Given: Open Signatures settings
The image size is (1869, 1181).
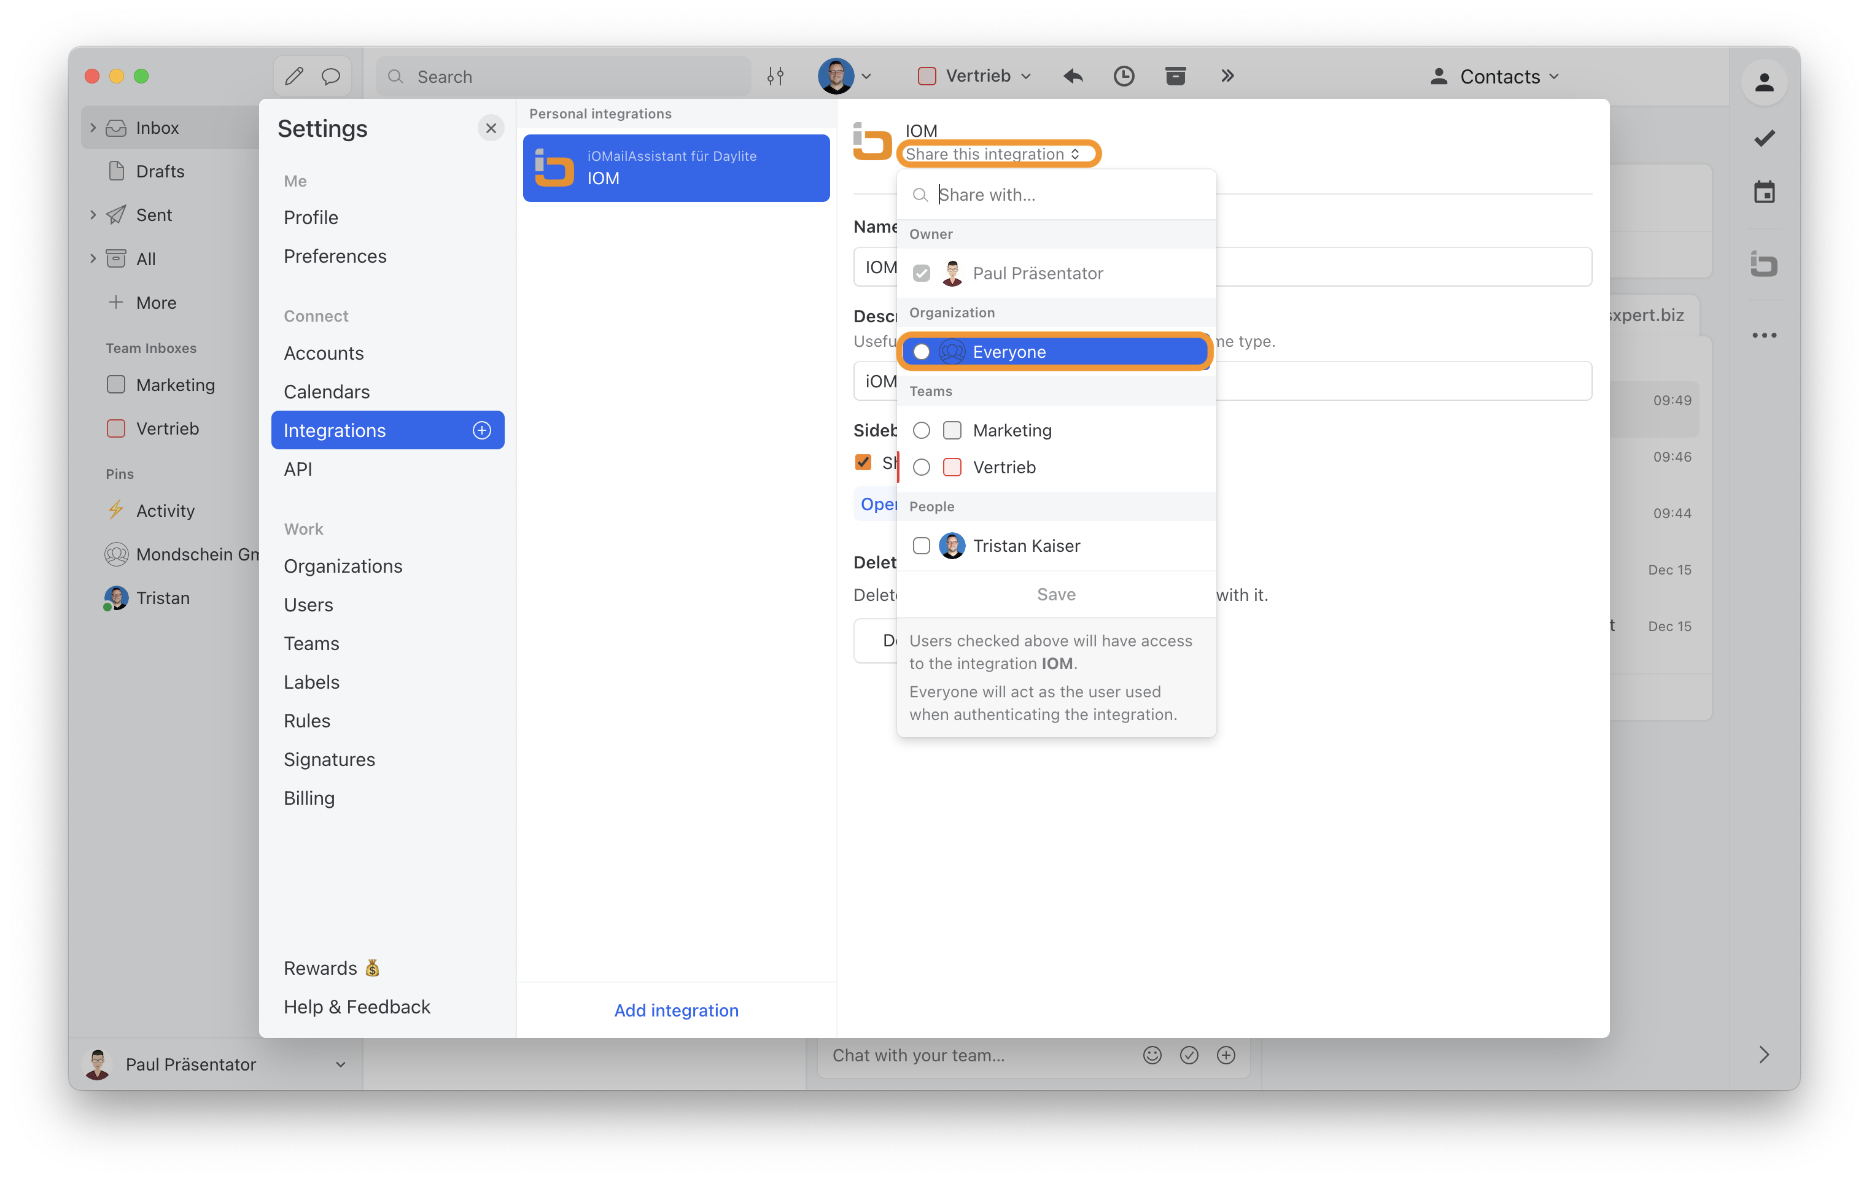Looking at the screenshot, I should (x=329, y=761).
